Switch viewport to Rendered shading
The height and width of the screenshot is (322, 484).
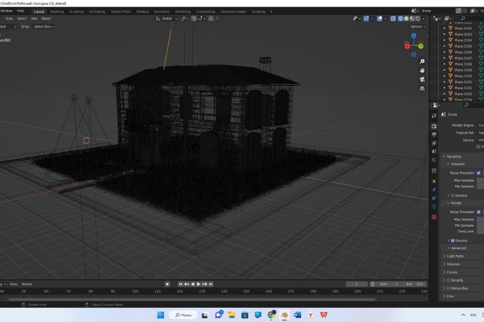coord(417,19)
